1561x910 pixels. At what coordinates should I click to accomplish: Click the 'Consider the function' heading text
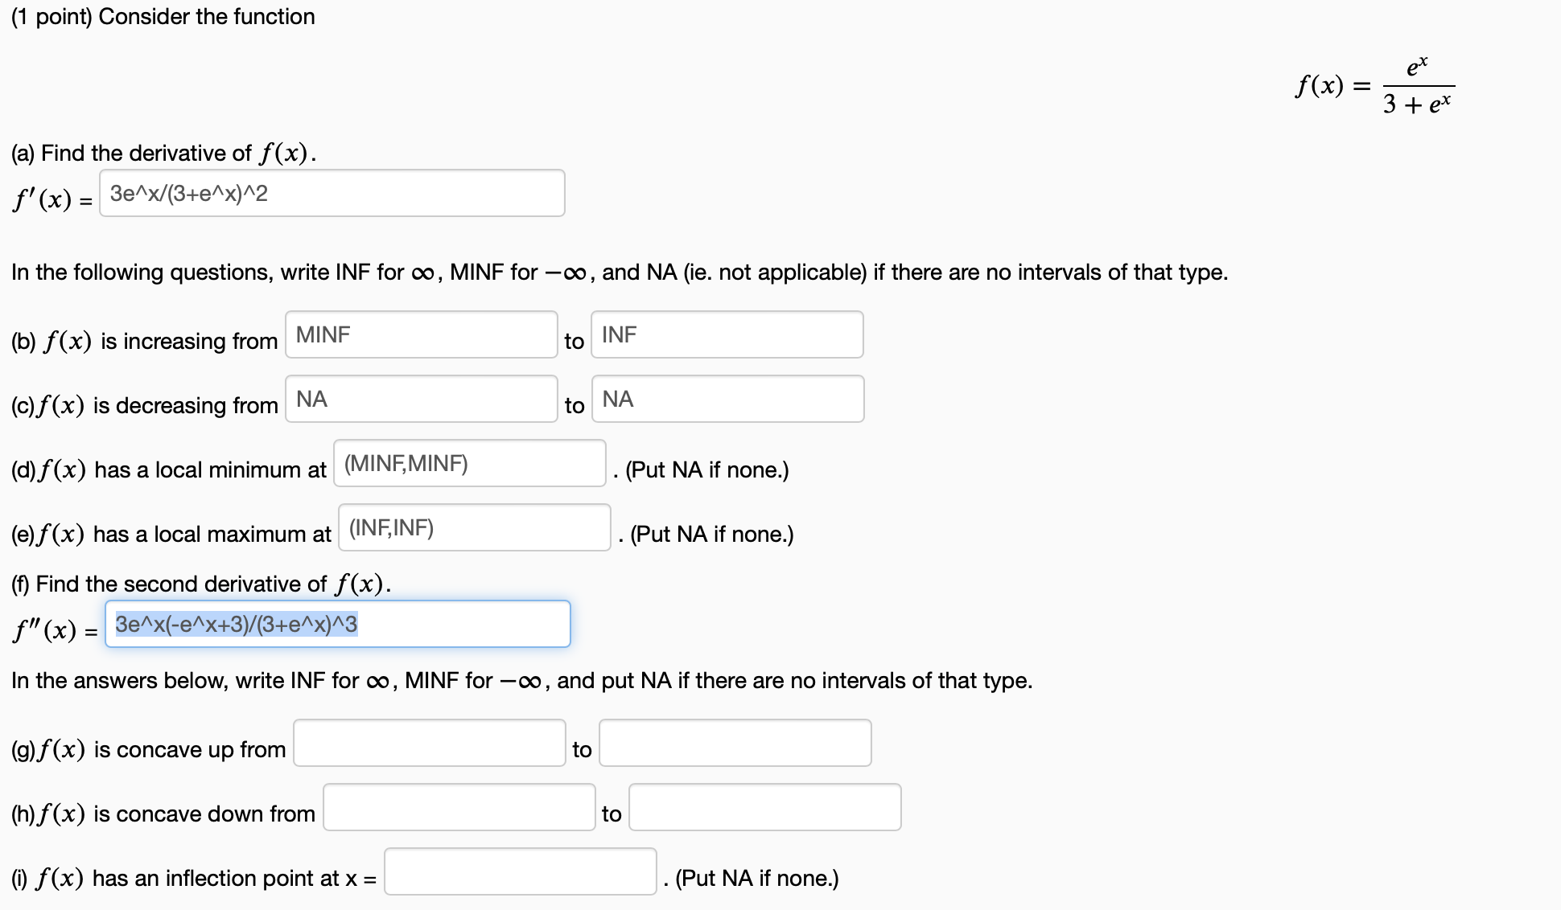click(x=163, y=17)
